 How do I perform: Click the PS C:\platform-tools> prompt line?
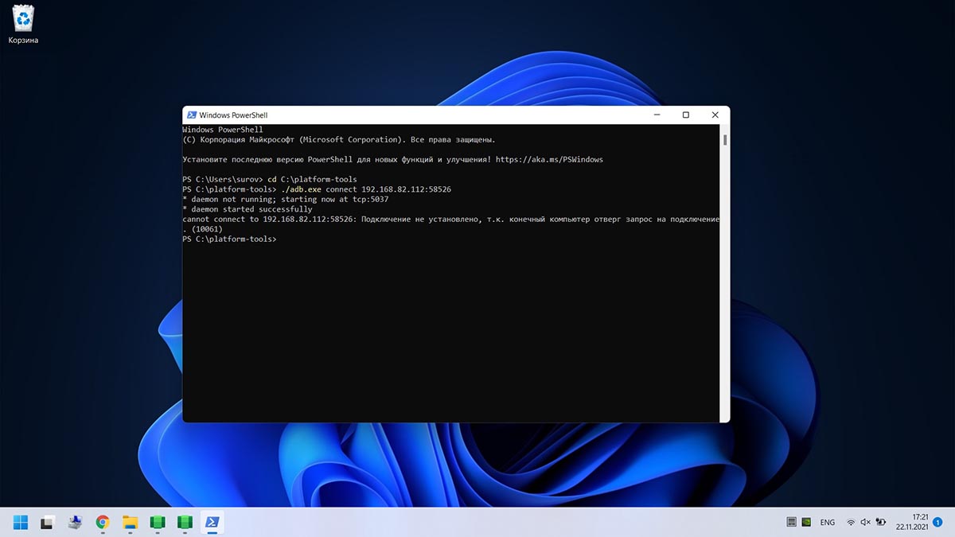[229, 239]
